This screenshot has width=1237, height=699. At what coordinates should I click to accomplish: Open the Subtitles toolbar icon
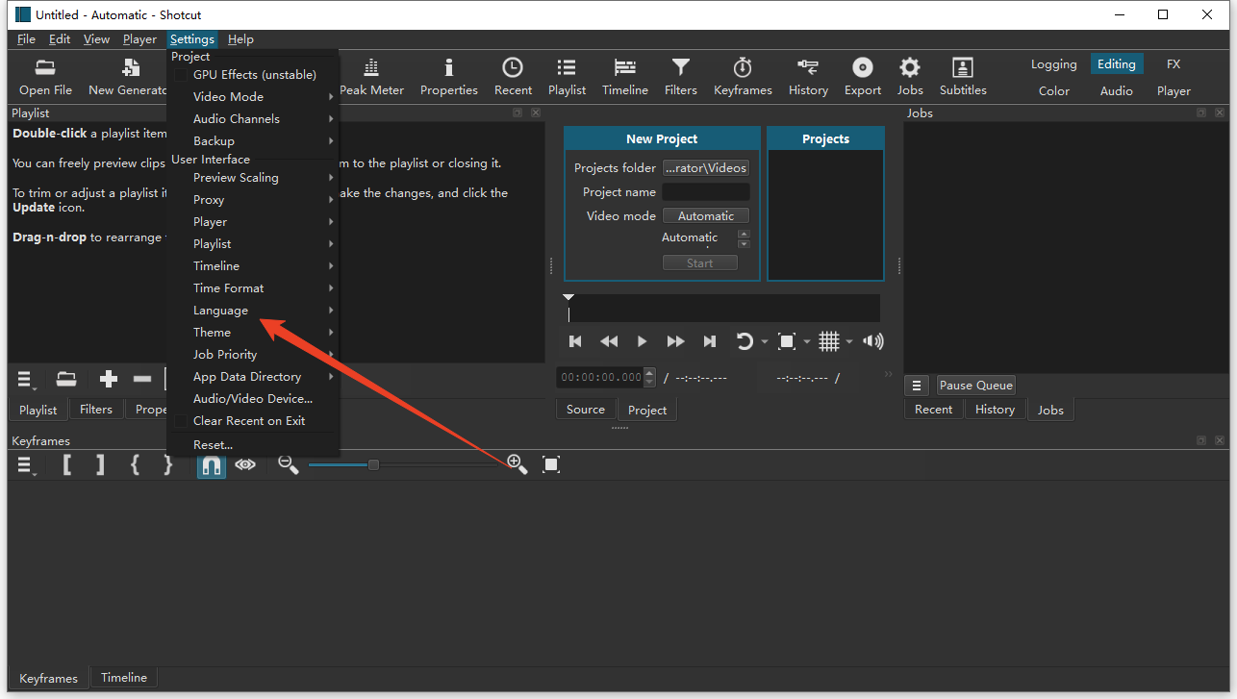pos(963,77)
